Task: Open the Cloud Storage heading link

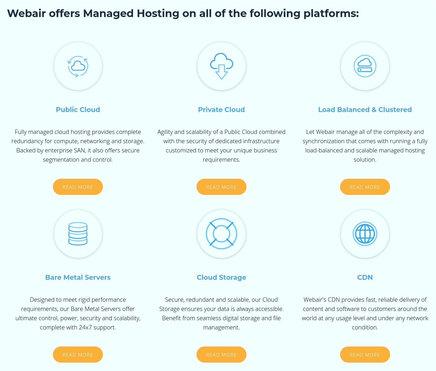Action: [x=221, y=277]
